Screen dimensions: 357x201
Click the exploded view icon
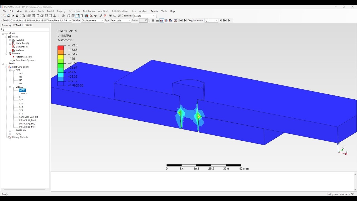coord(91,16)
